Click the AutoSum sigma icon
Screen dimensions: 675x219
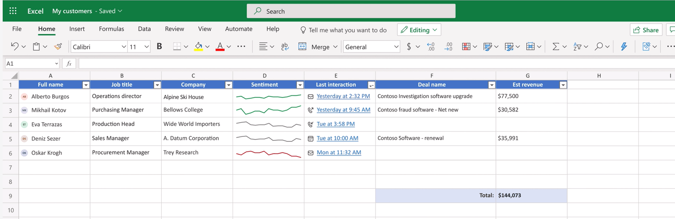556,47
